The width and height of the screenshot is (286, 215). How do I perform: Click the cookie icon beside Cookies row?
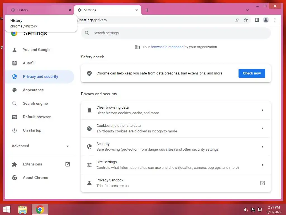[89, 128]
